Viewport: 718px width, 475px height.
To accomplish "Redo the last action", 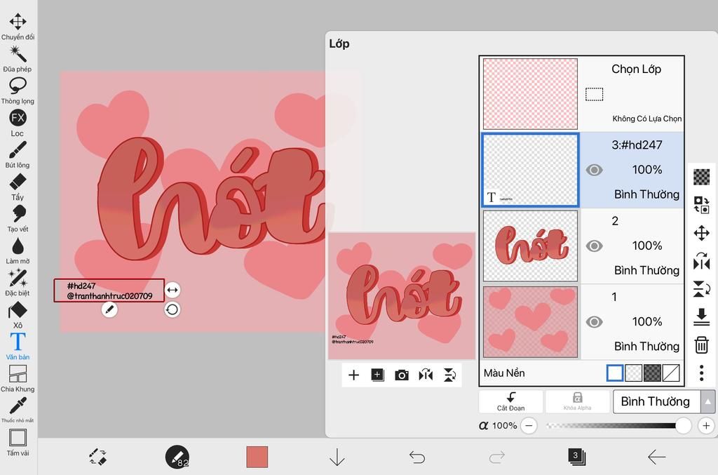I will (x=497, y=457).
